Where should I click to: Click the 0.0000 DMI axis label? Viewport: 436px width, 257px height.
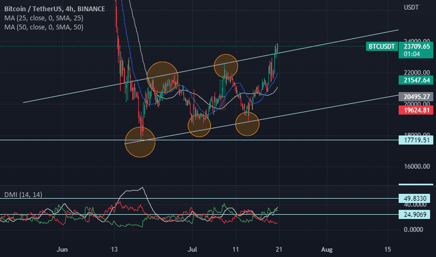point(413,230)
